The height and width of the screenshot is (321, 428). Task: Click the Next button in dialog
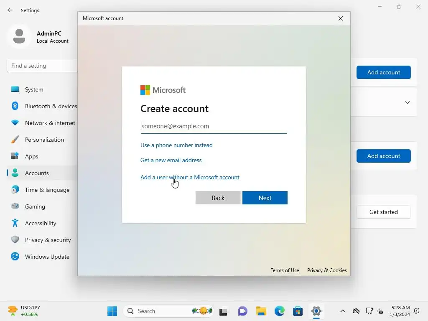tap(265, 198)
